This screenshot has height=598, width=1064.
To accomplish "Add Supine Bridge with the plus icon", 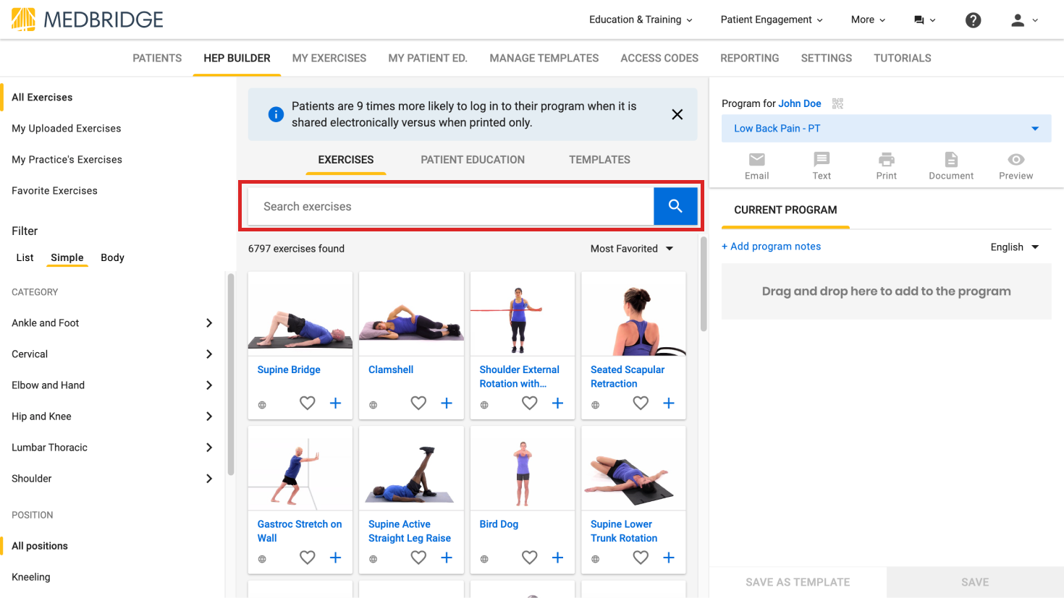I will pos(336,403).
